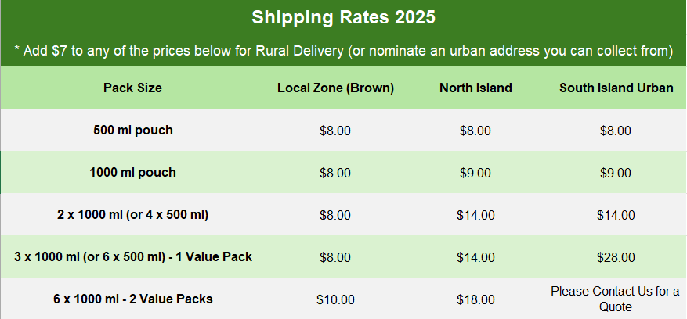Select South Island $14.00 for 2 x 1000 ml
Viewport: 687px width, 319px height.
click(616, 215)
